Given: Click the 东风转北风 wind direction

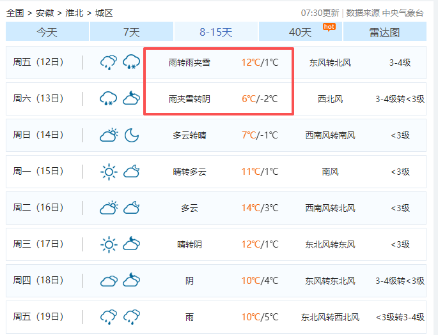Looking at the screenshot, I should 330,63.
